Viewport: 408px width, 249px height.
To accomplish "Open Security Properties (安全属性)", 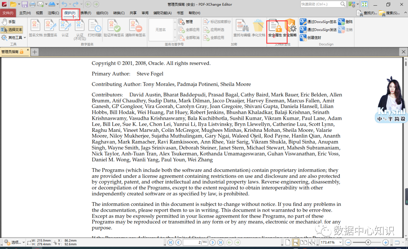I will (x=275, y=28).
